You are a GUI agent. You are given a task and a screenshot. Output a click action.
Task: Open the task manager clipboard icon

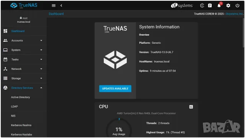click(x=210, y=6)
